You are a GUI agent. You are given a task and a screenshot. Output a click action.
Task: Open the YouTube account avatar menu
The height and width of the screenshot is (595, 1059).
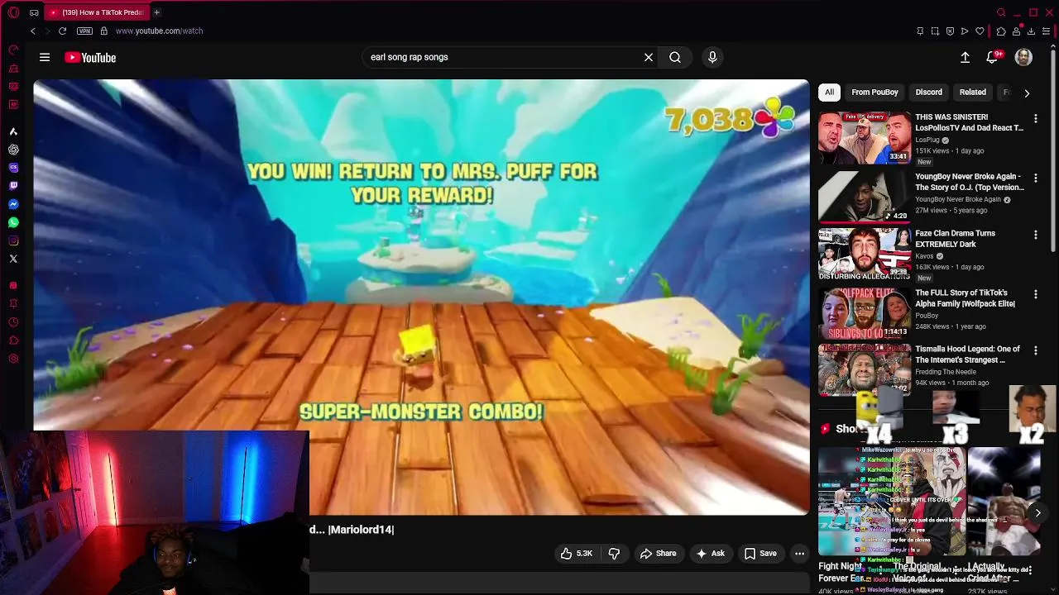1023,57
